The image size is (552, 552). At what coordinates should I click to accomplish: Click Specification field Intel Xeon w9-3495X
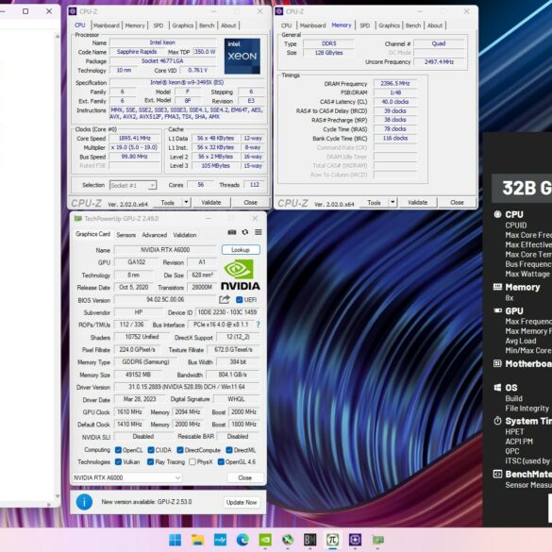pos(187,82)
